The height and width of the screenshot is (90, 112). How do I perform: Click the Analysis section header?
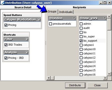point(16,52)
